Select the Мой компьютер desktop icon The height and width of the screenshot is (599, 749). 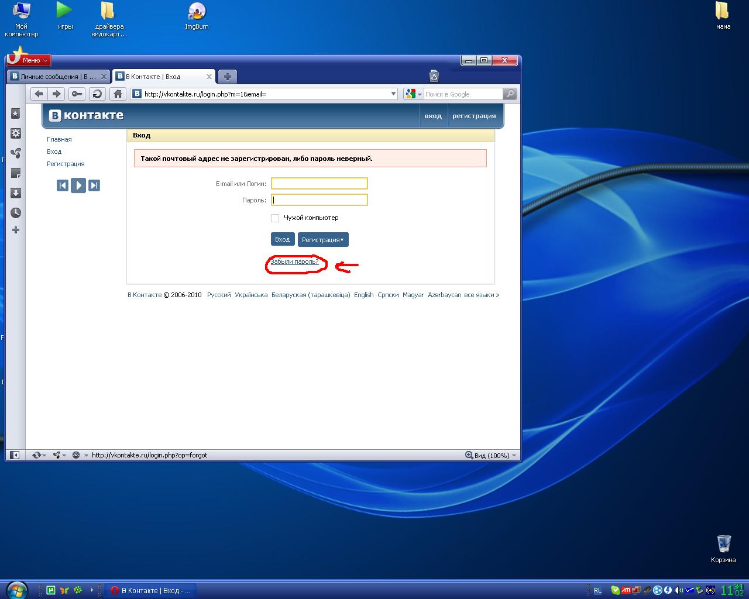coord(21,19)
